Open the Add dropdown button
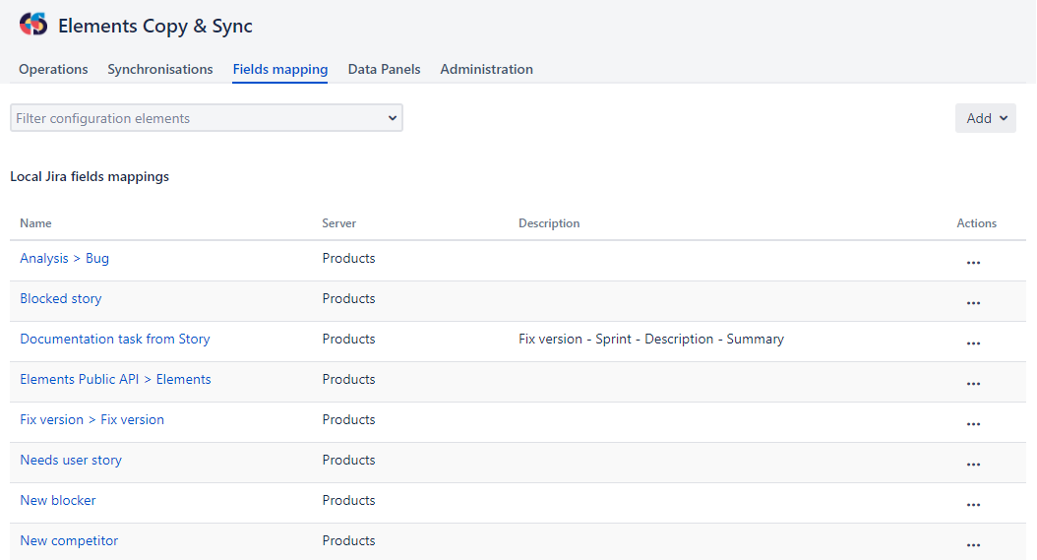This screenshot has height=560, width=1037. (x=985, y=118)
